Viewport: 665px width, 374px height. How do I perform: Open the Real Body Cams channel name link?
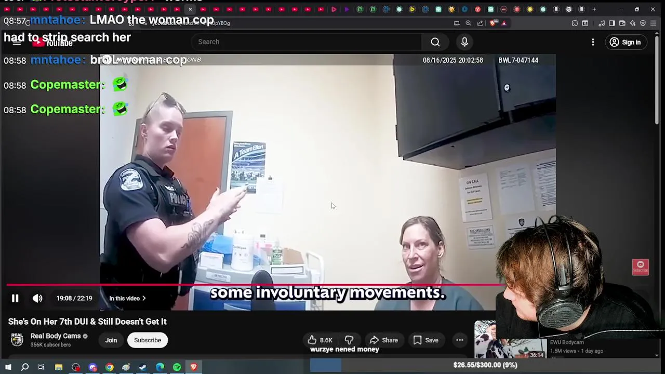point(56,336)
